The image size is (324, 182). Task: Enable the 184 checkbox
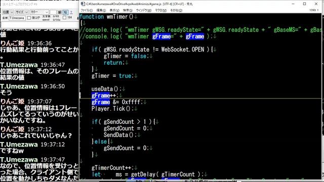[x=64, y=18]
